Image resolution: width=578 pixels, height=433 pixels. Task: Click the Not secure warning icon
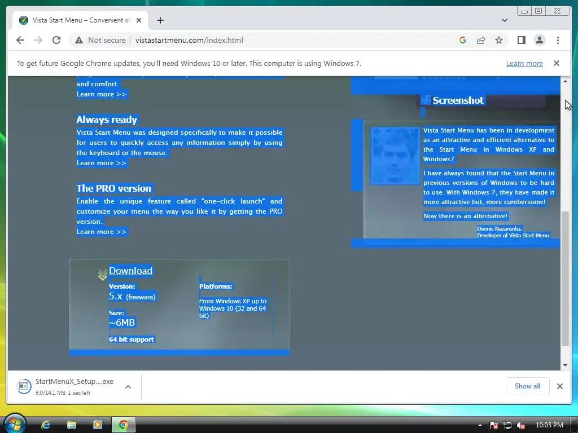tap(79, 40)
